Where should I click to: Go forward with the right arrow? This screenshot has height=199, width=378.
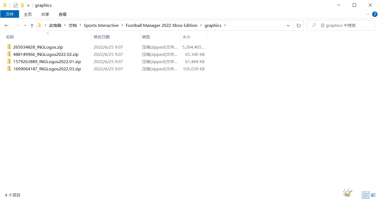tap(17, 26)
